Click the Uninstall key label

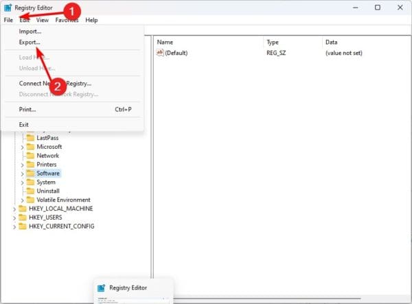coord(48,191)
